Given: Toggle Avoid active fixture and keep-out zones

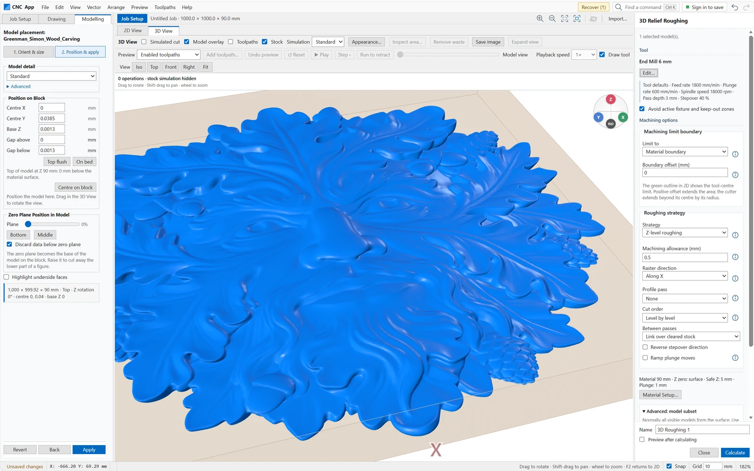Looking at the screenshot, I should (x=642, y=109).
